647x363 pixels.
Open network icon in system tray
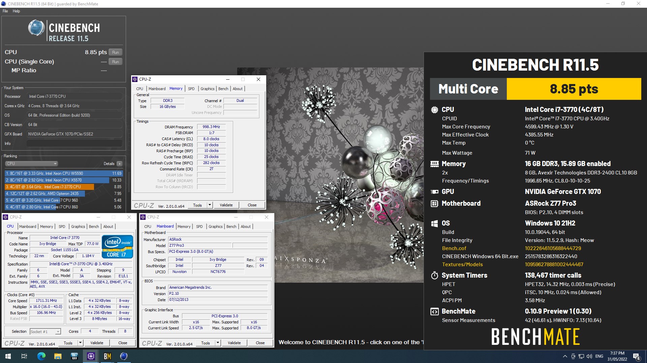coord(581,356)
